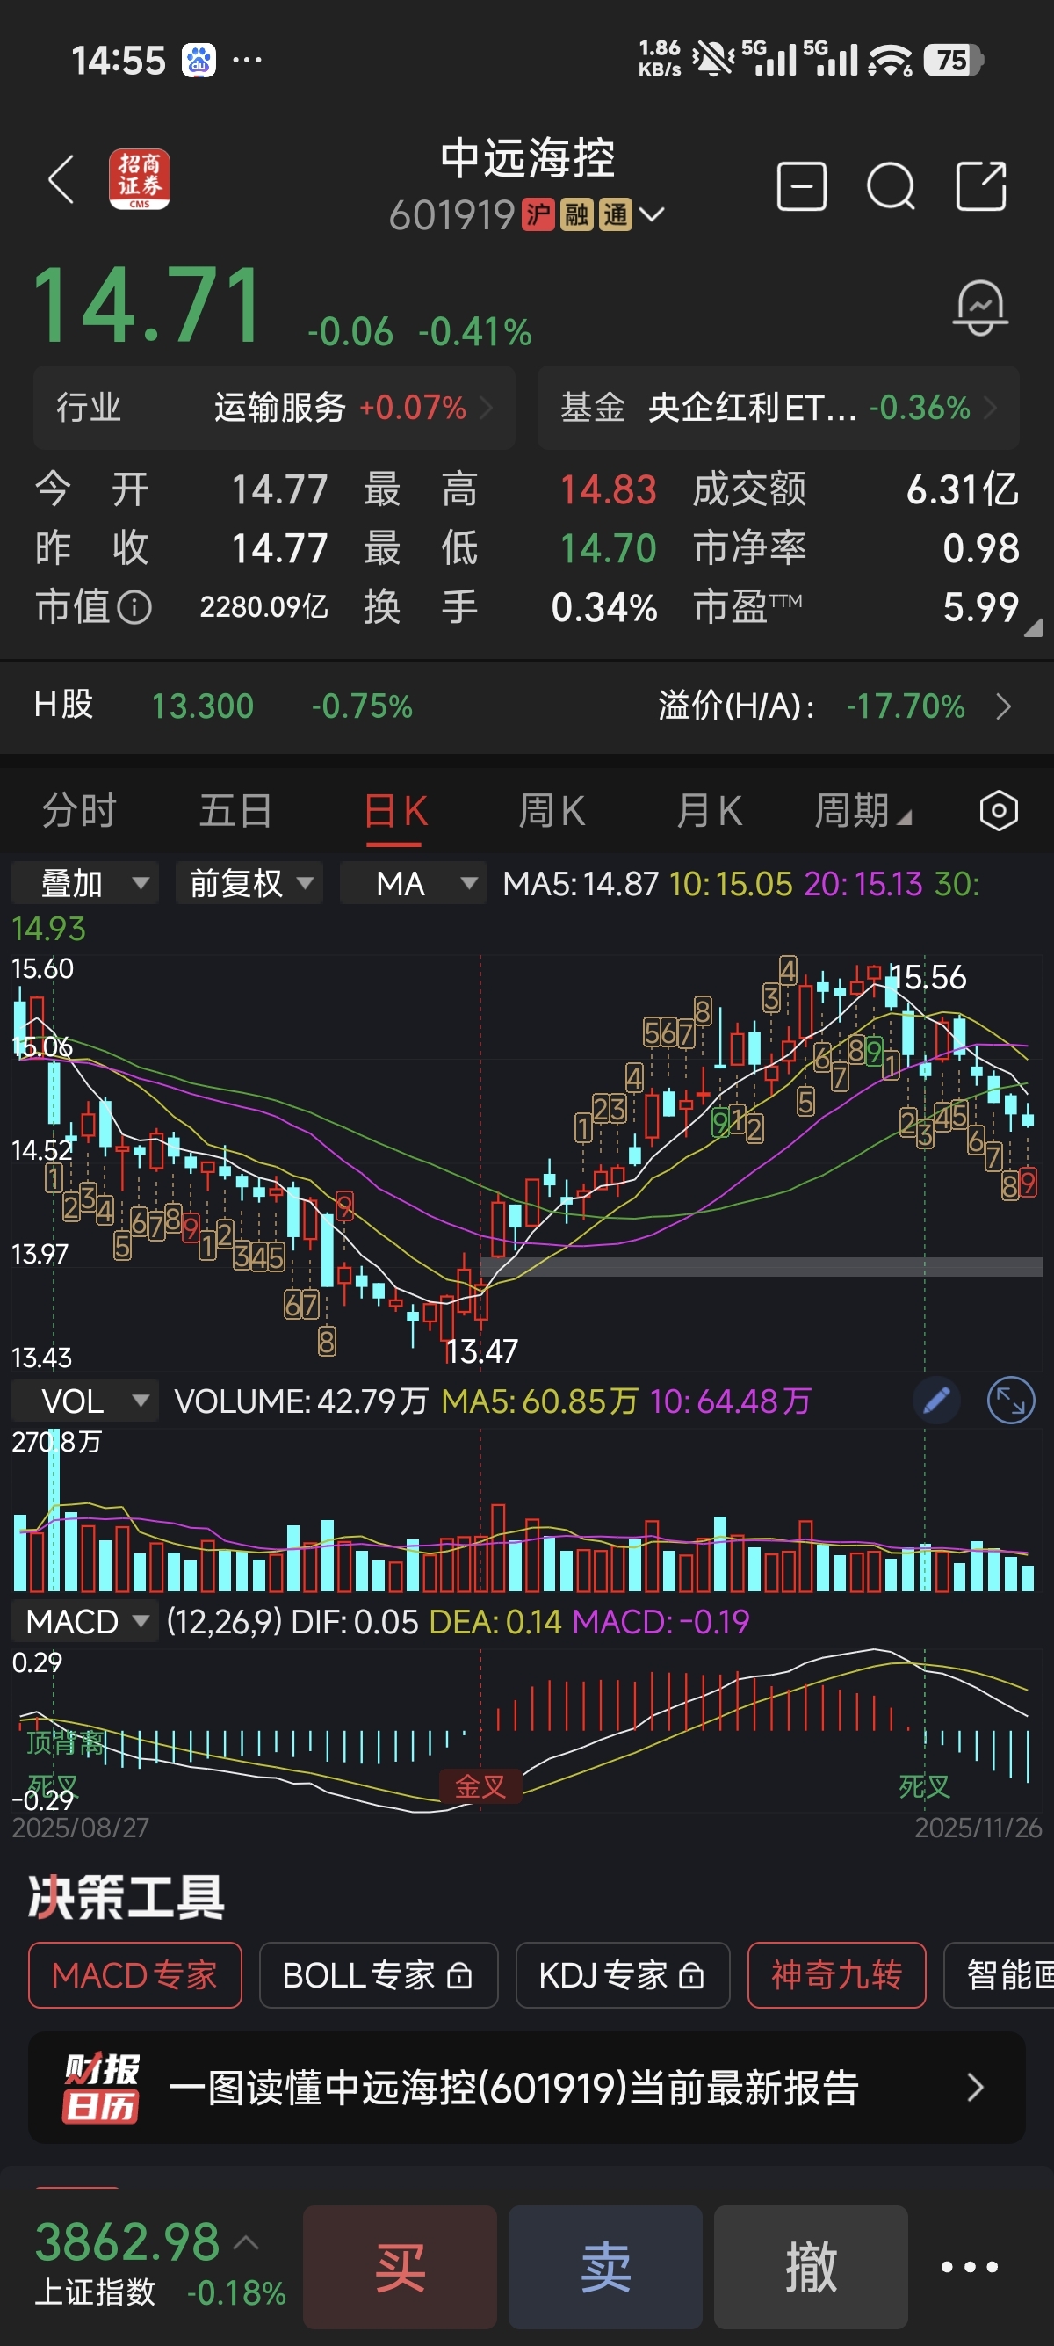Tap the 卖 sell button
1054x2346 pixels.
[605, 2266]
